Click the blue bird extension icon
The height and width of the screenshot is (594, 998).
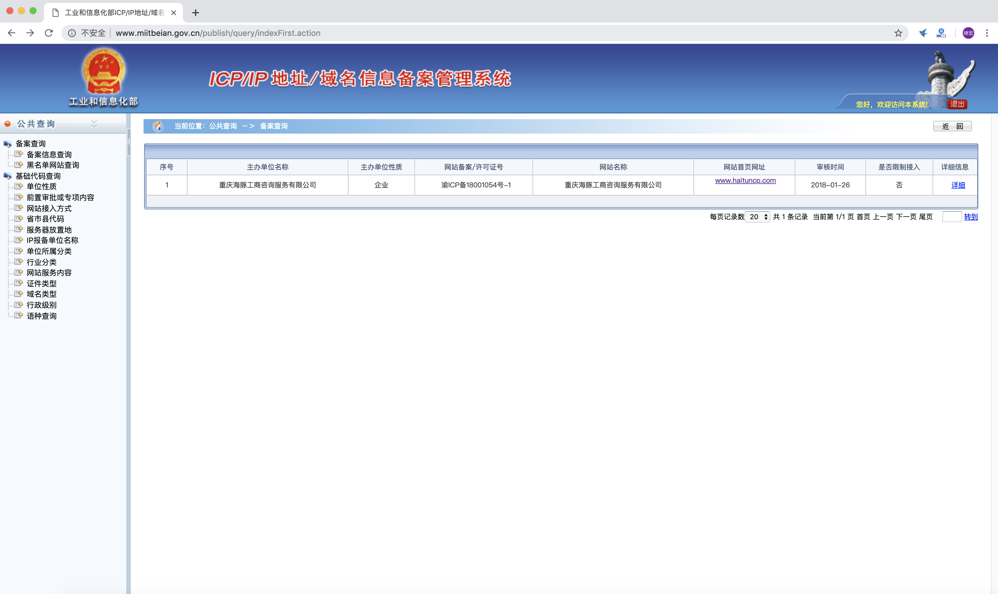tap(923, 33)
